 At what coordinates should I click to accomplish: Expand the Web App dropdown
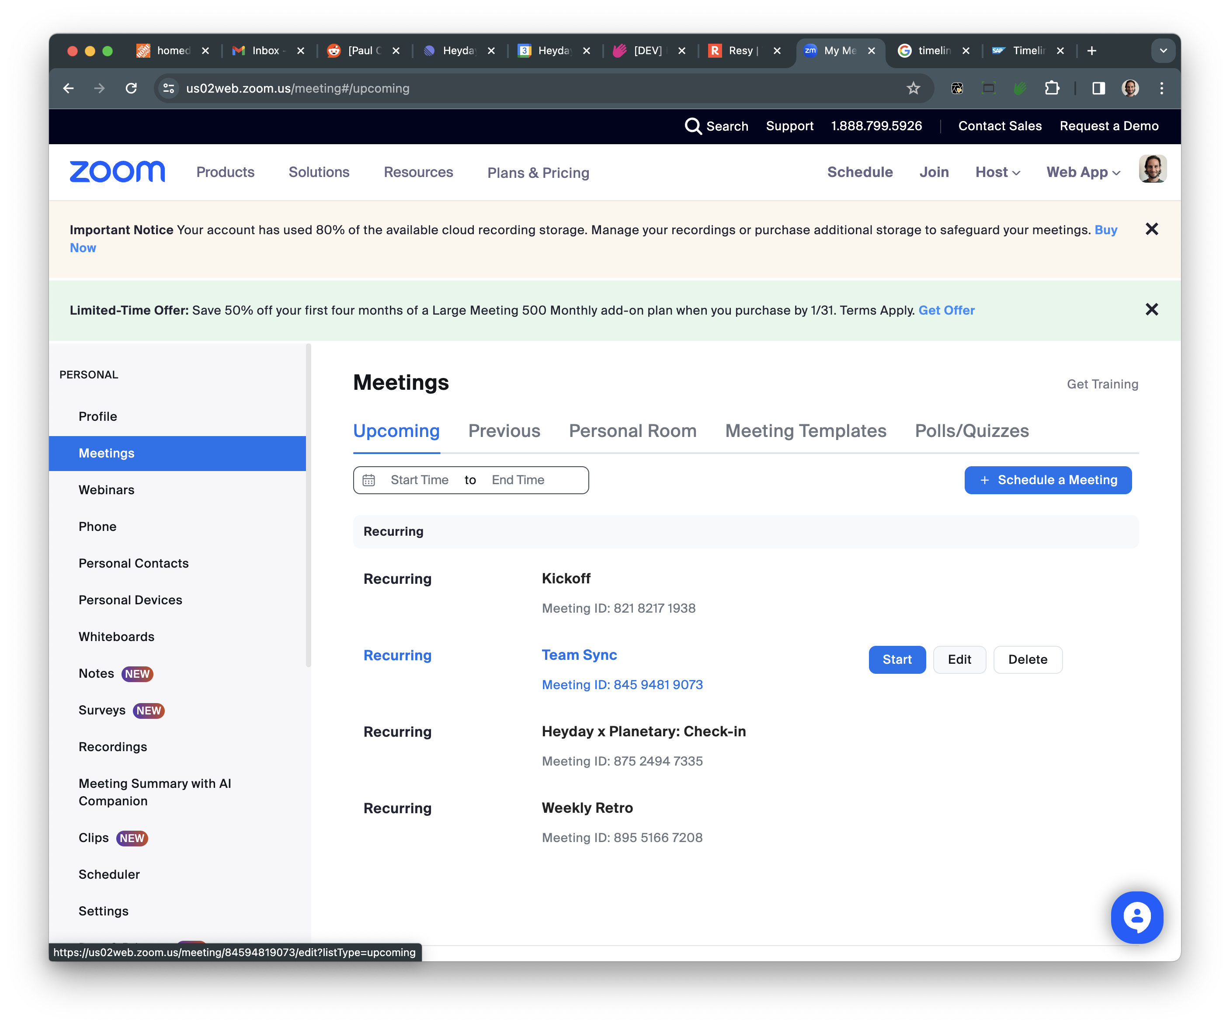tap(1083, 172)
